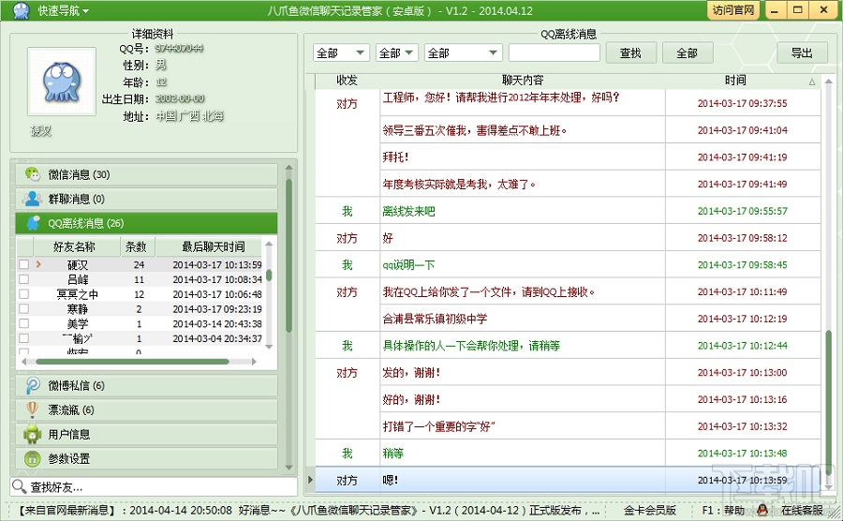The width and height of the screenshot is (843, 521).
Task: Click the WeChat icon beside 微信消息
Action: click(x=33, y=174)
